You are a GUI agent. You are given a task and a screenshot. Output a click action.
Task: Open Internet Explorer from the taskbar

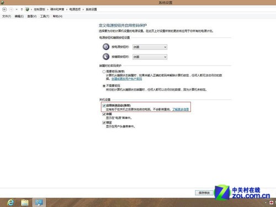pyautogui.click(x=10, y=203)
